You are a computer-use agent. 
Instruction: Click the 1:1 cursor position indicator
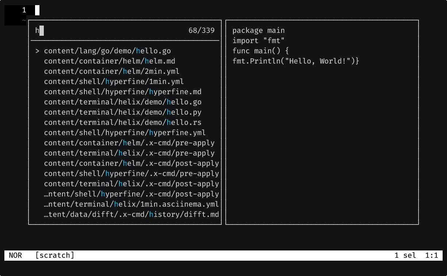[433, 255]
